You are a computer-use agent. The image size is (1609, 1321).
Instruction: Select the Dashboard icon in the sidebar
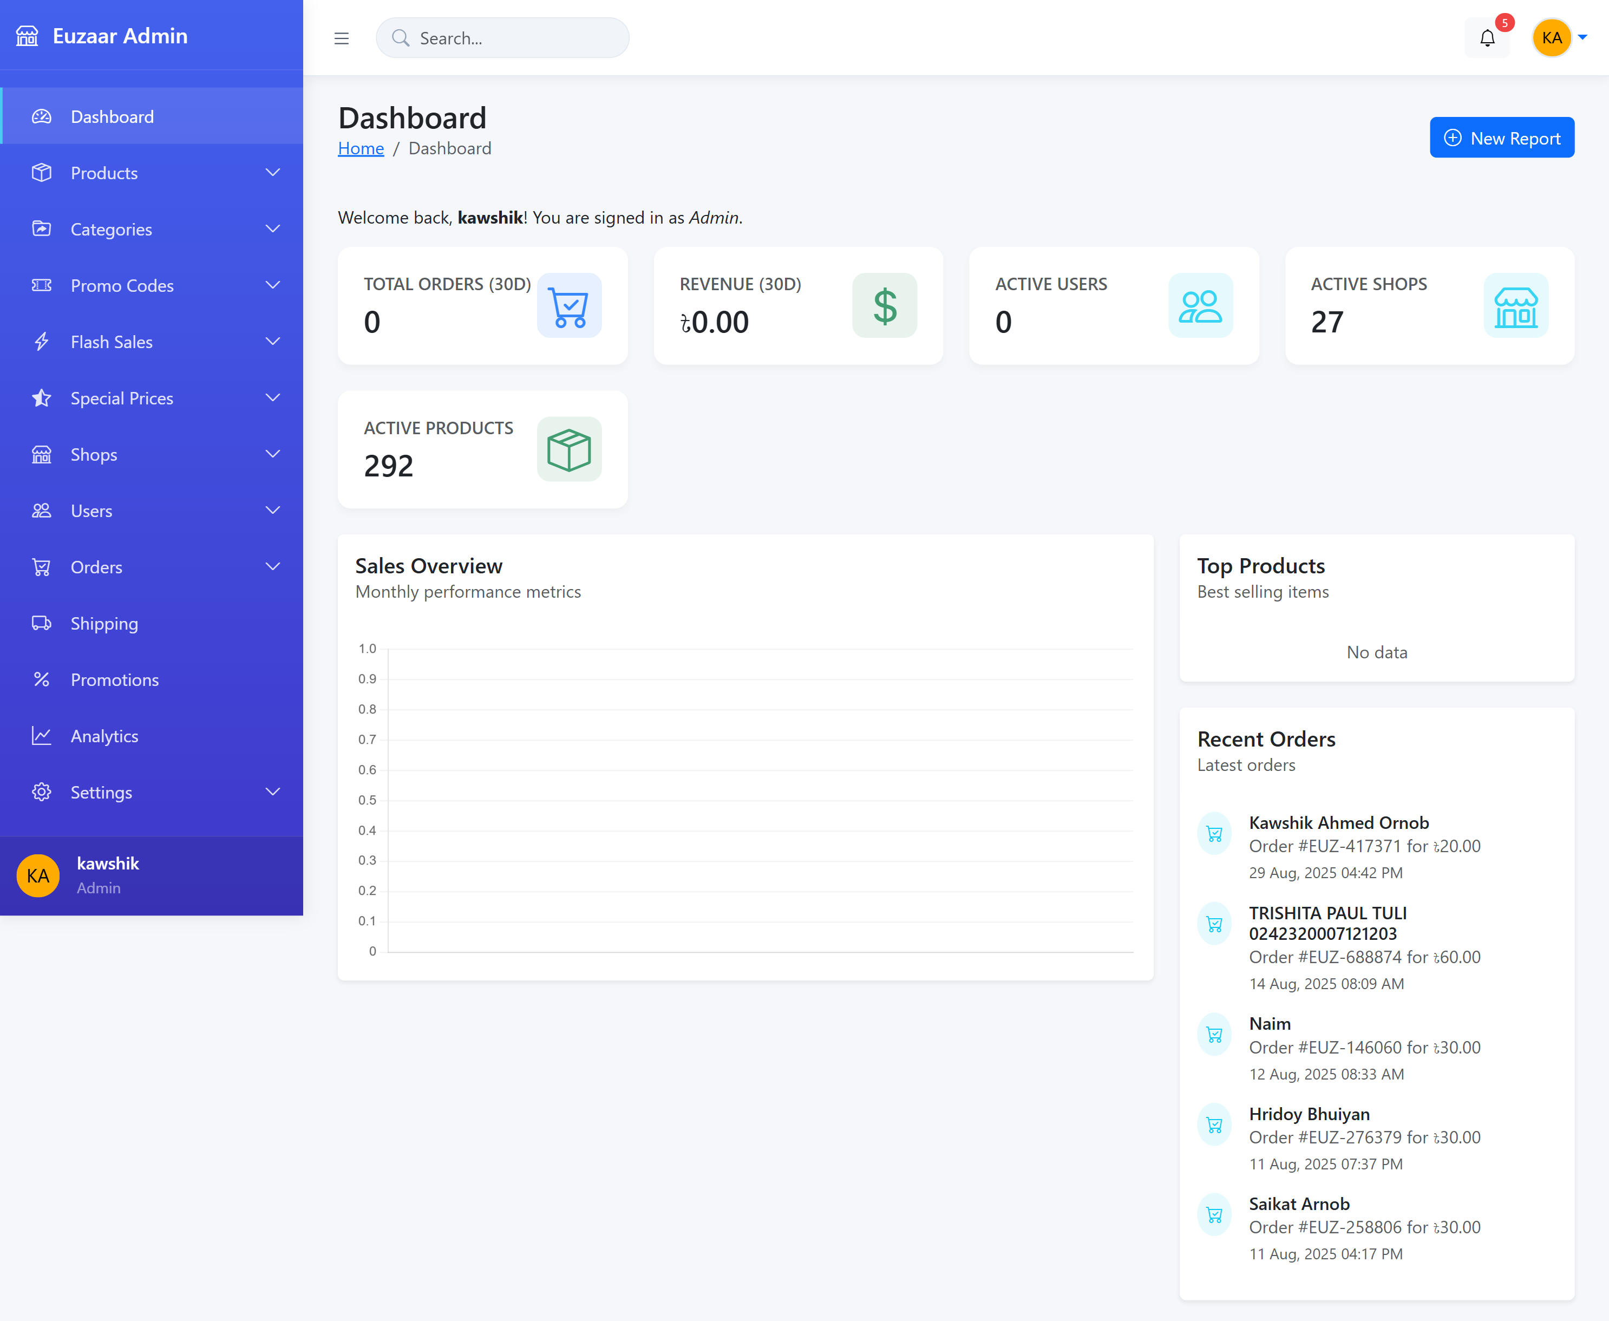tap(42, 116)
